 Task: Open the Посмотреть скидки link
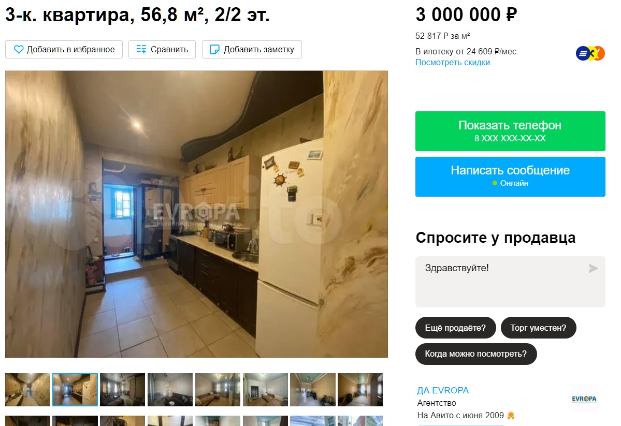click(452, 63)
